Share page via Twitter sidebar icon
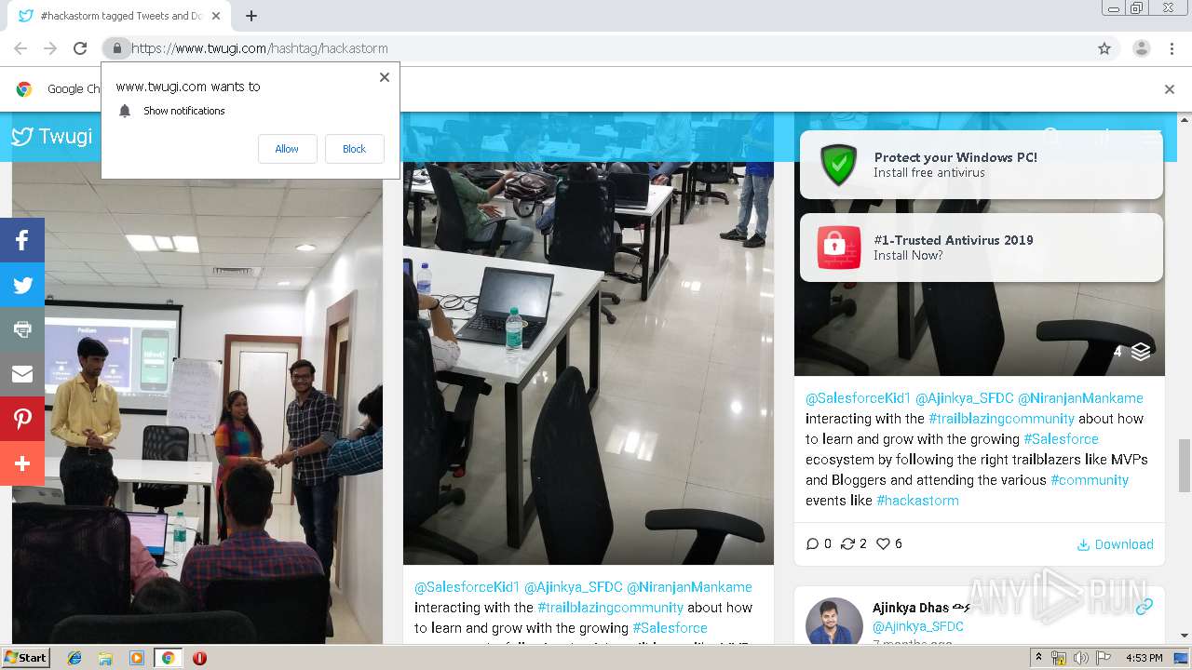1192x670 pixels. (x=22, y=286)
